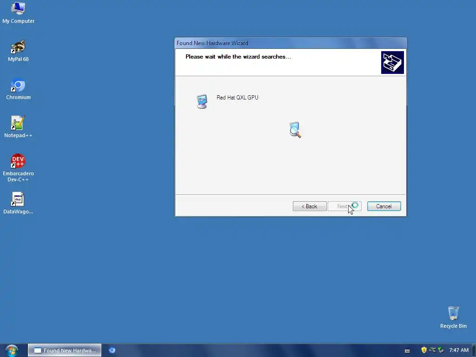The height and width of the screenshot is (357, 476).
Task: Click the 'Please wait while the wizard searches...' heading
Action: coord(238,57)
